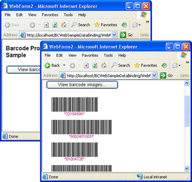
Task: Open address dropdown in back window
Action: tap(114, 35)
